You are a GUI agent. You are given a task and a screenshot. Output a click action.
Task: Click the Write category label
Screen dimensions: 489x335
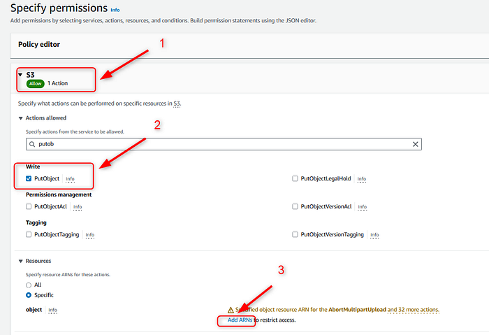(x=33, y=166)
